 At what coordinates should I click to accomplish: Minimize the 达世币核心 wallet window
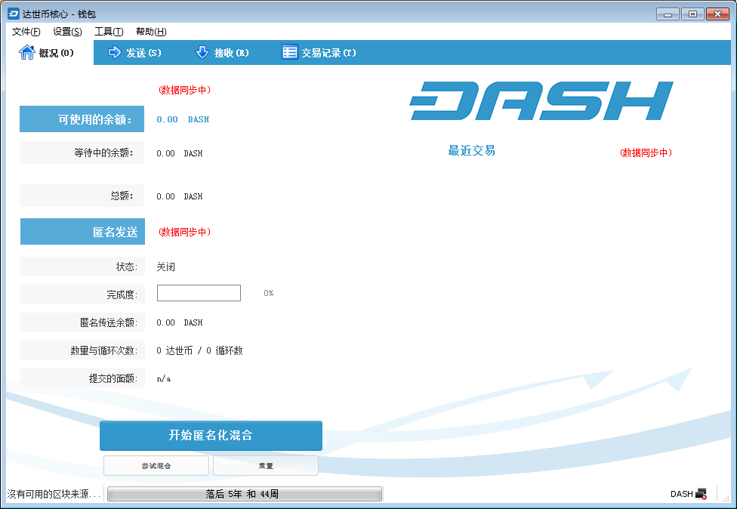(x=668, y=14)
